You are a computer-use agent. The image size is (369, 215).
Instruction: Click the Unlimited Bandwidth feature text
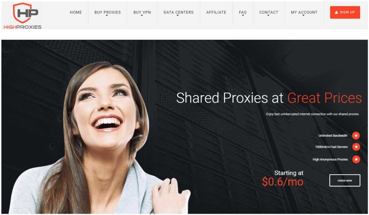pyautogui.click(x=333, y=136)
